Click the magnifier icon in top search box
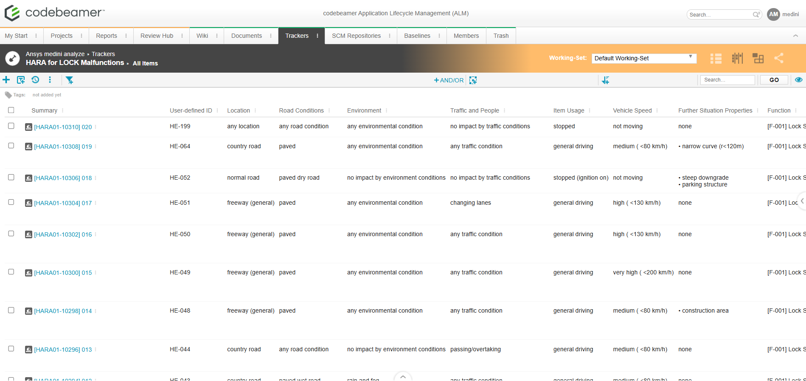Image resolution: width=806 pixels, height=381 pixels. 756,14
